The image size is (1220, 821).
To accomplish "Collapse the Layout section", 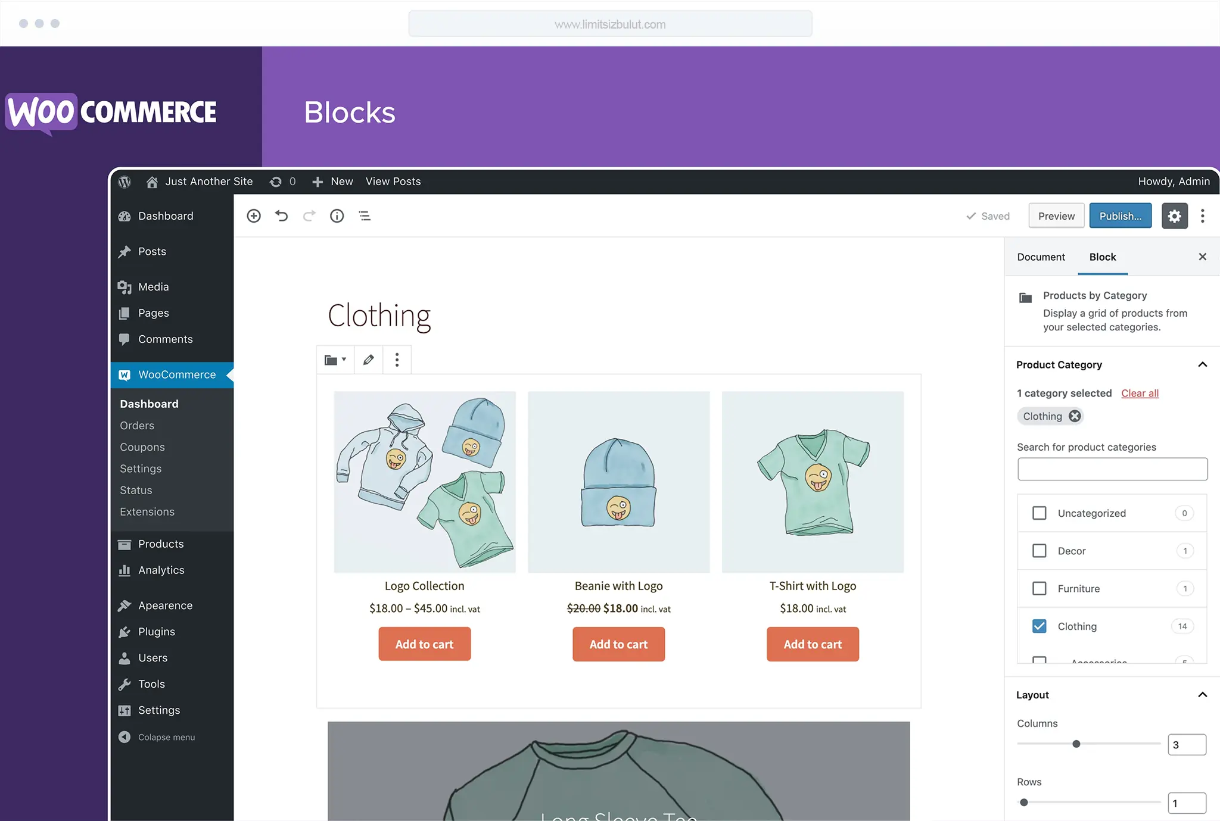I will [x=1203, y=695].
